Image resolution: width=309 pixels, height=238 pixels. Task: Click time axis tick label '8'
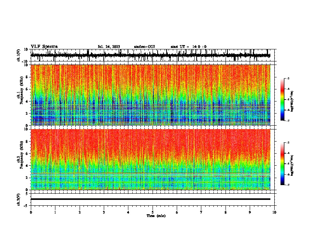click(x=226, y=212)
